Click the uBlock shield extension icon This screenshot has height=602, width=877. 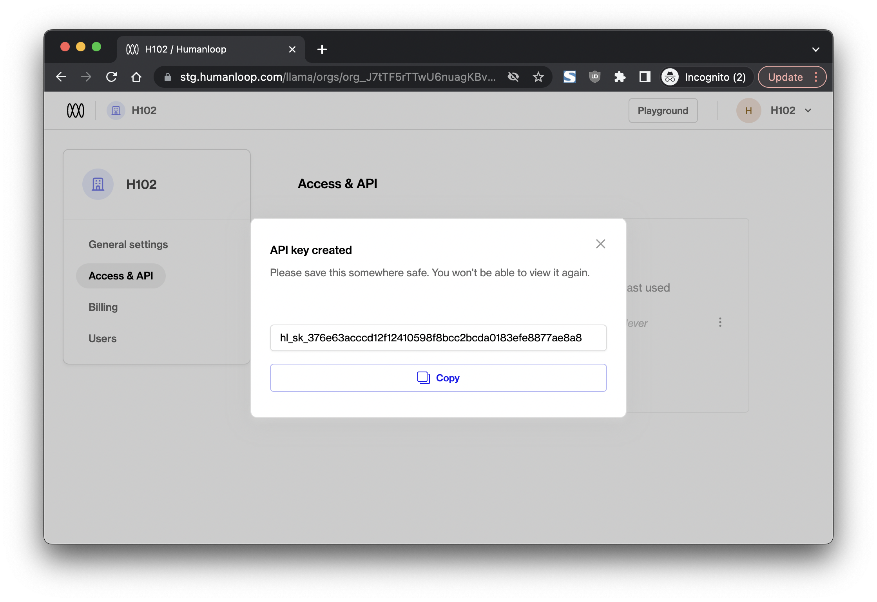point(594,77)
